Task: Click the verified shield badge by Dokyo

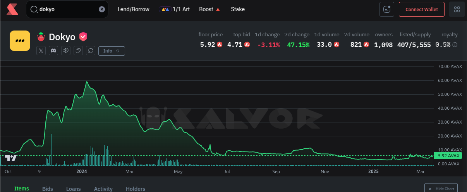Action: pyautogui.click(x=83, y=37)
